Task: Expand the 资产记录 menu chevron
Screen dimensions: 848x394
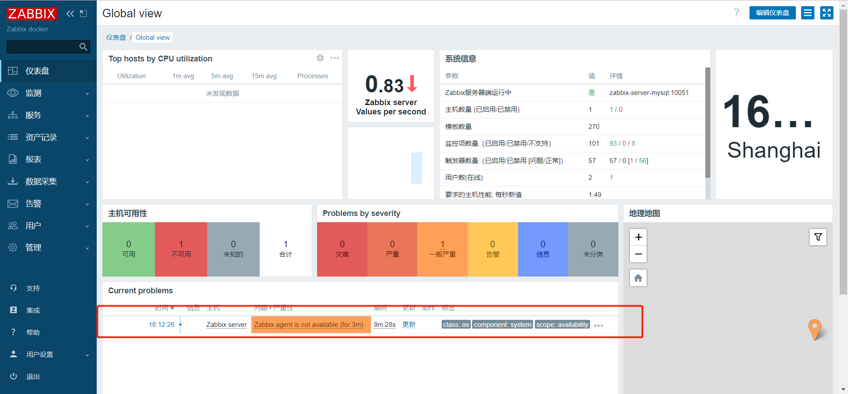Action: 87,138
